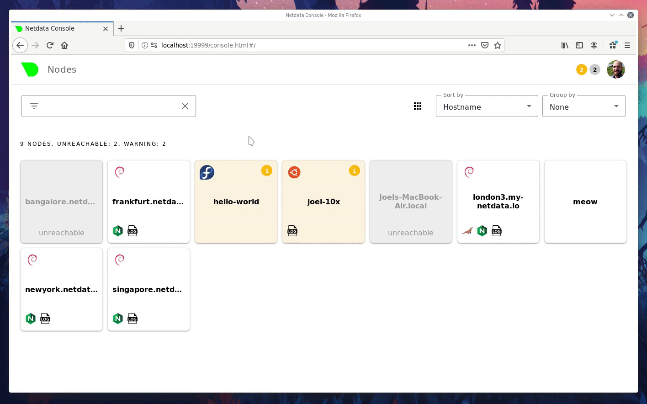The width and height of the screenshot is (647, 404).
Task: Open the meow node card
Action: (x=585, y=202)
